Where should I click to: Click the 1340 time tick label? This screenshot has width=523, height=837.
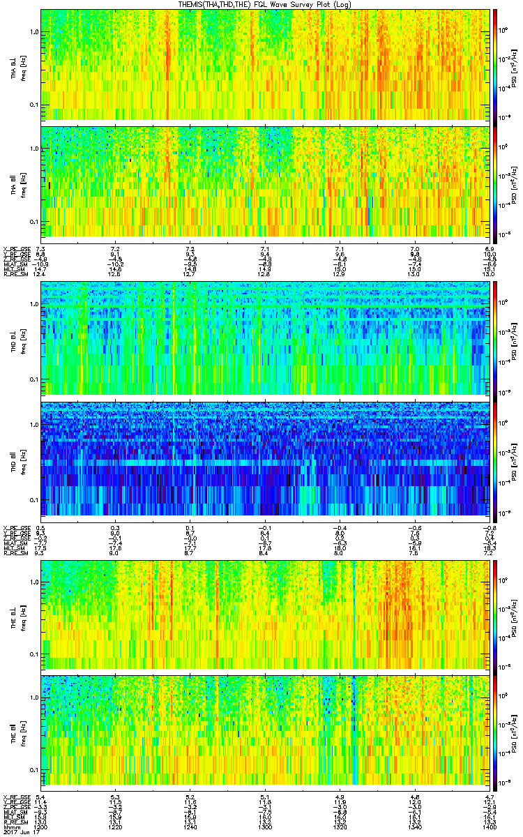pos(414,828)
